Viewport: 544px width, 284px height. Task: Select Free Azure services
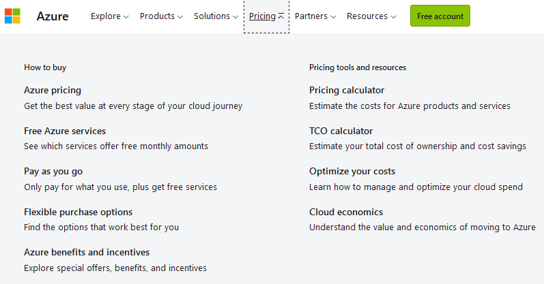pos(65,131)
